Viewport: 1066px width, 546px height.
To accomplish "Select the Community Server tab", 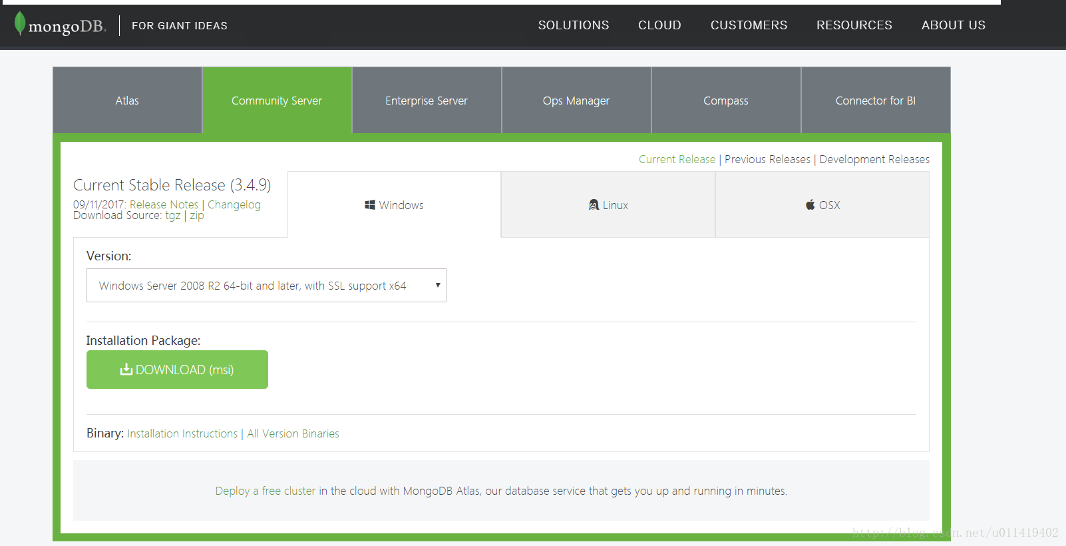I will pos(277,101).
